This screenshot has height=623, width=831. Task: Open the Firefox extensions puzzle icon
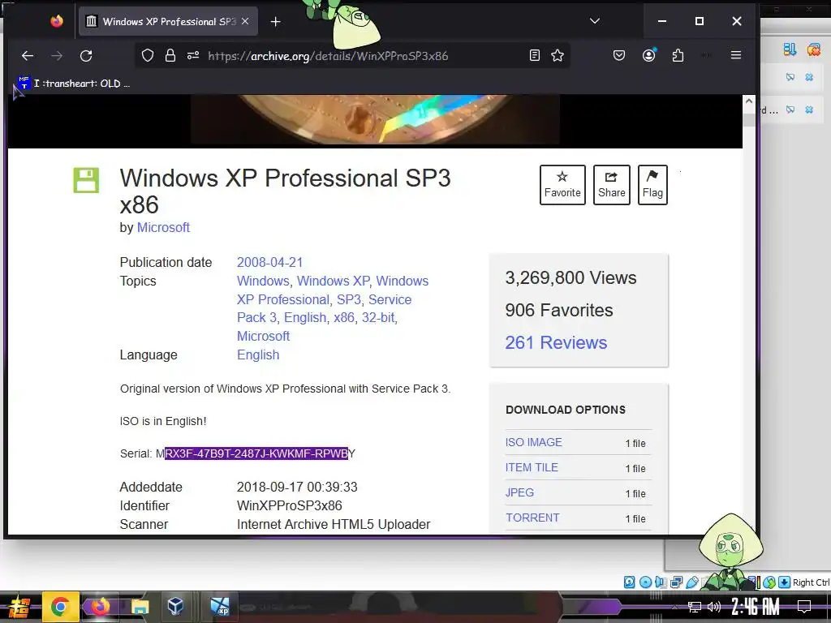pyautogui.click(x=678, y=55)
